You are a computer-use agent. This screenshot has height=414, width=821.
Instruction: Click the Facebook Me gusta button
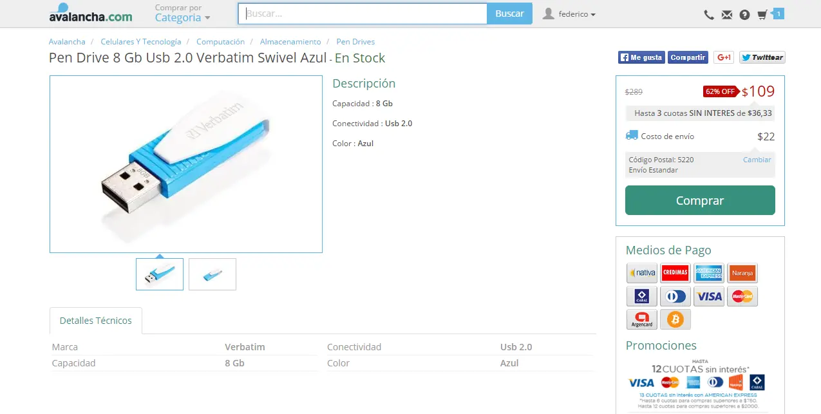pos(641,57)
